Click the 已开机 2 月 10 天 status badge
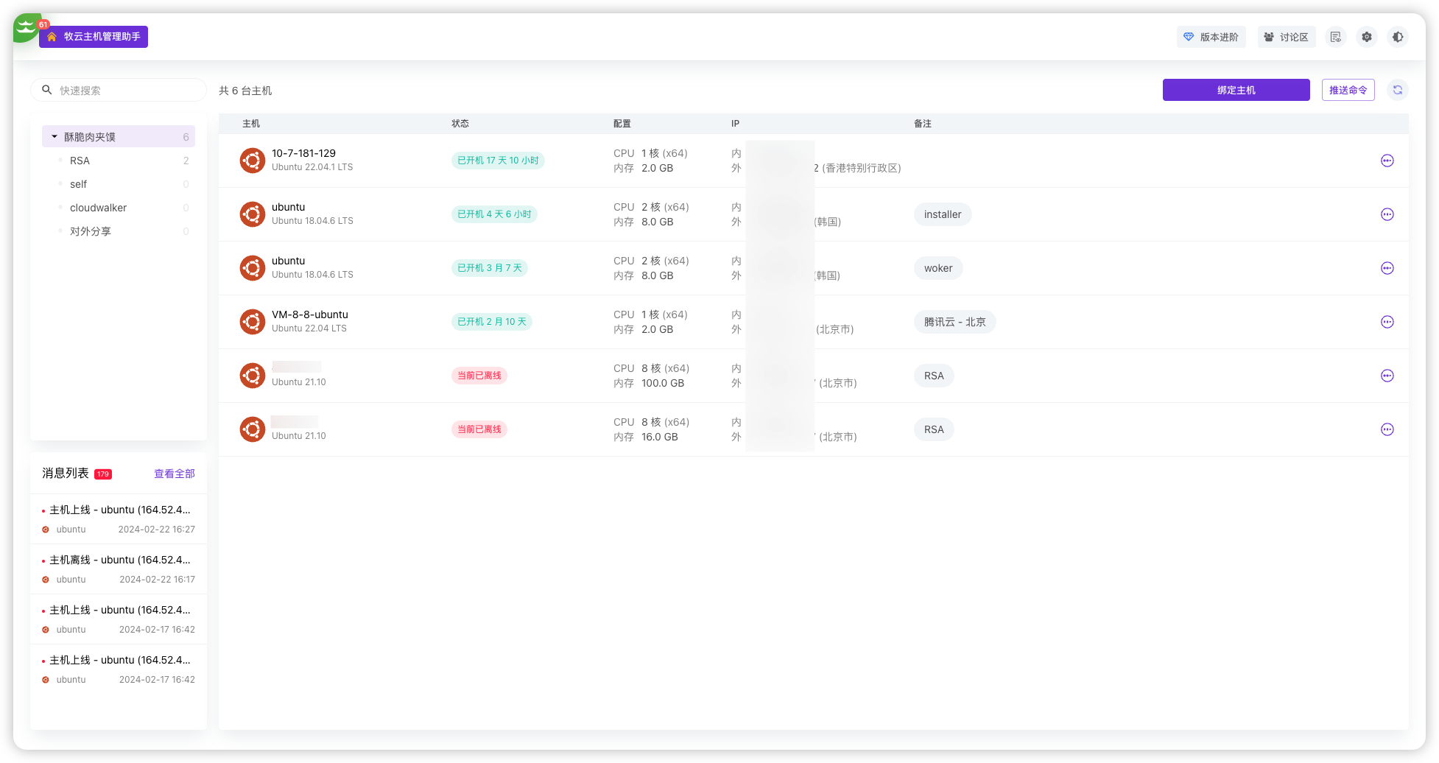This screenshot has height=763, width=1439. [x=492, y=322]
